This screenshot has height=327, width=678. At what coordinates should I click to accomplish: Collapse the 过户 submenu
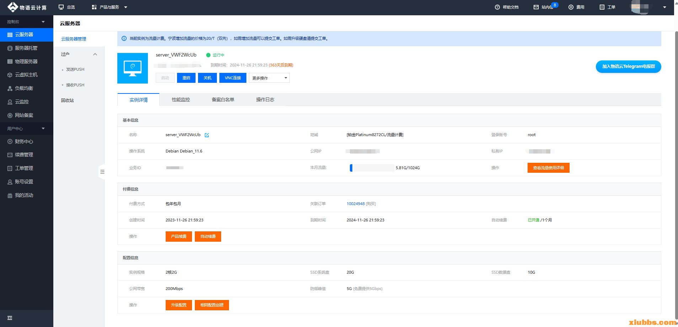click(95, 54)
